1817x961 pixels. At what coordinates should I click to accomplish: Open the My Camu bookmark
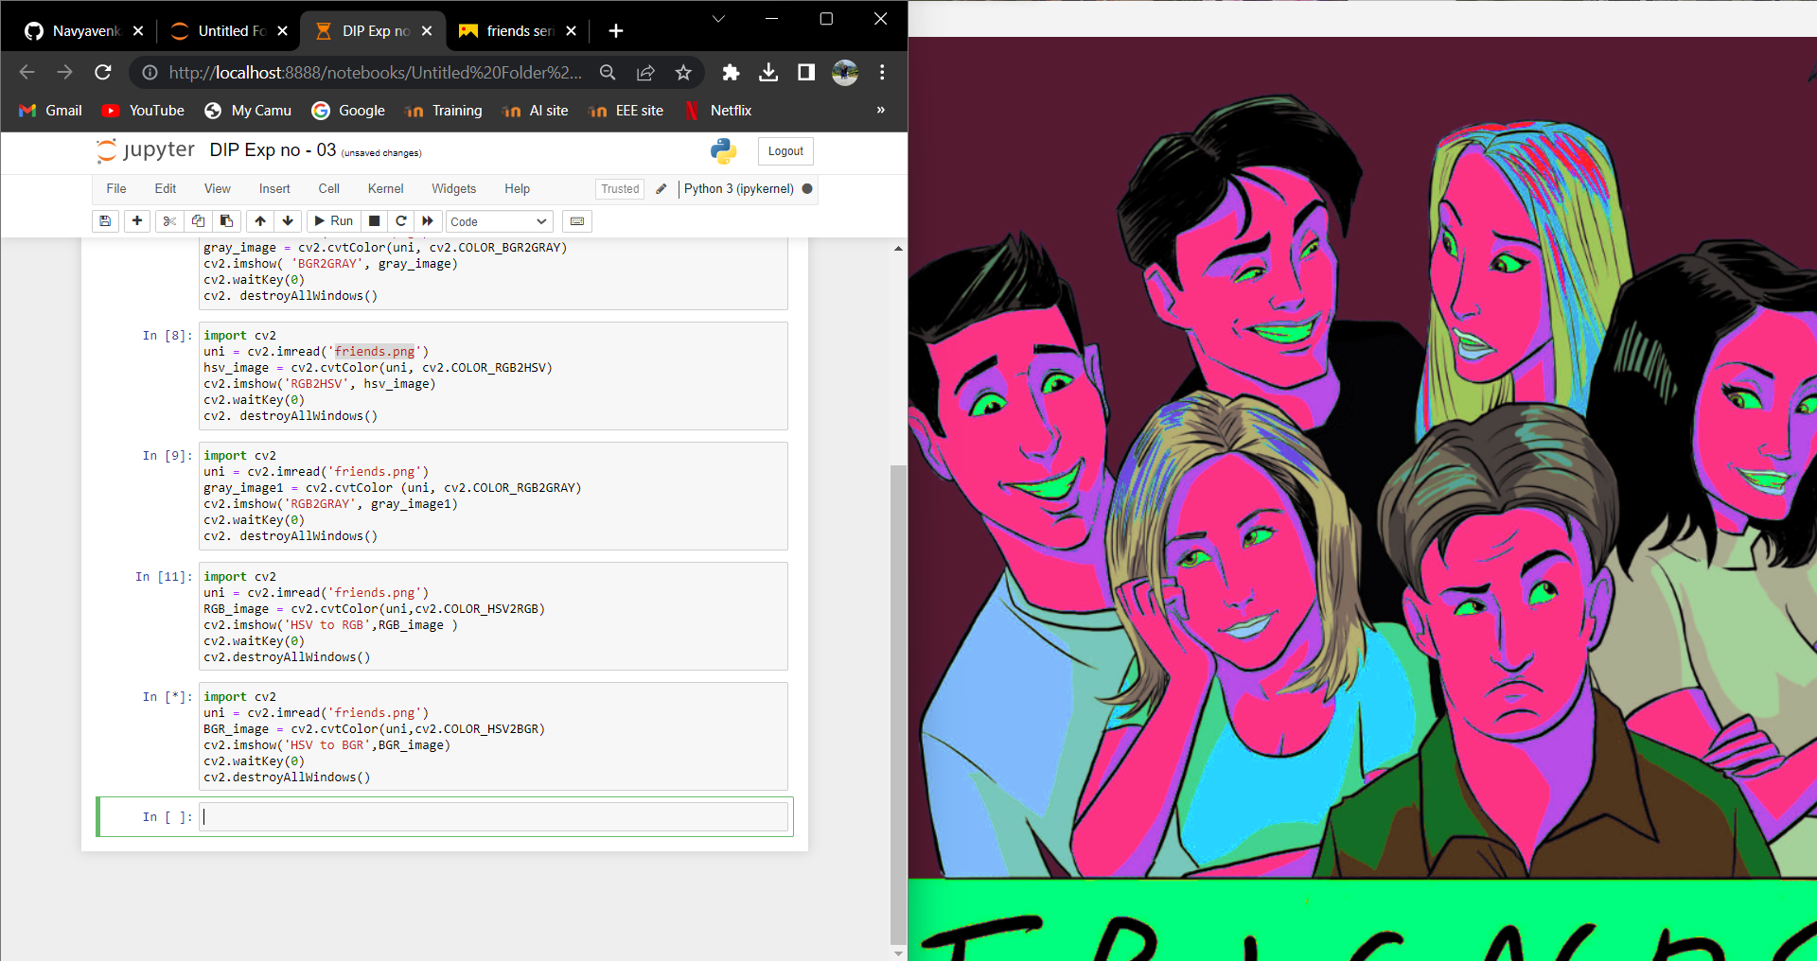(x=248, y=111)
